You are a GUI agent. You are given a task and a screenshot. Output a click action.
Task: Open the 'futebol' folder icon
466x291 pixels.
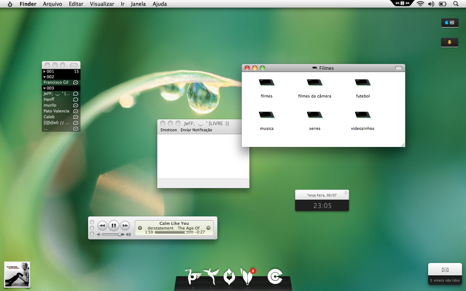(x=363, y=83)
